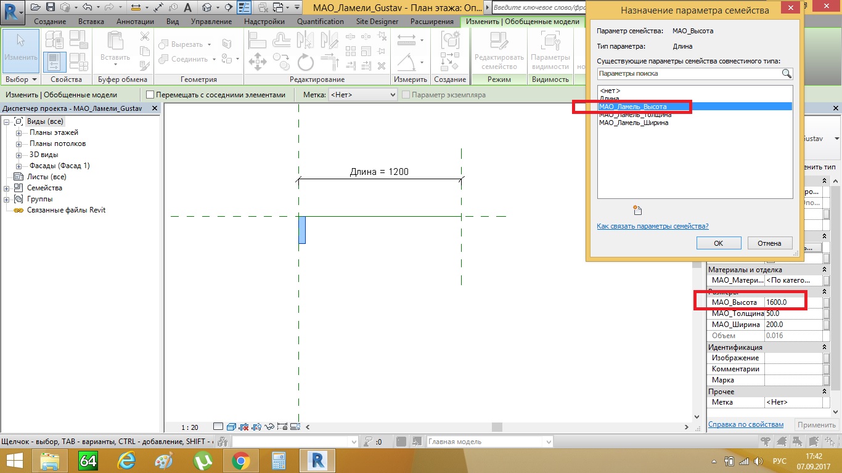This screenshot has height=473, width=842.
Task: Click associate button next to МАО_Ширина value
Action: pyautogui.click(x=827, y=325)
